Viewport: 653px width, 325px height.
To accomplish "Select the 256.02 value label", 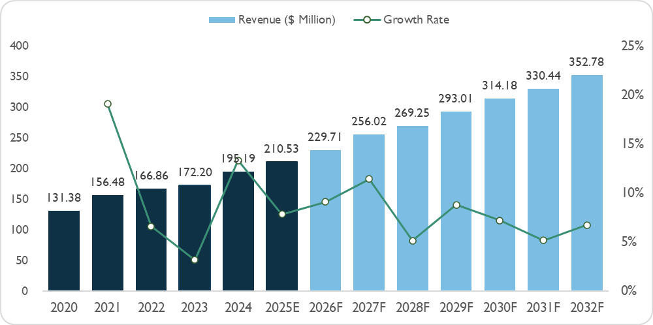I will (369, 121).
